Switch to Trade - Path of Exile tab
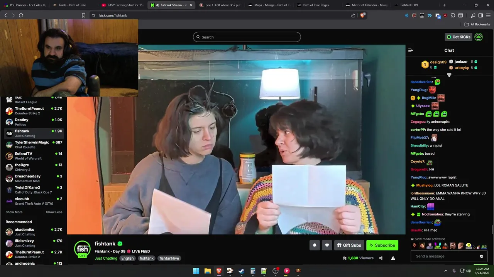Screen dimensions: 494x277 [x=73, y=5]
